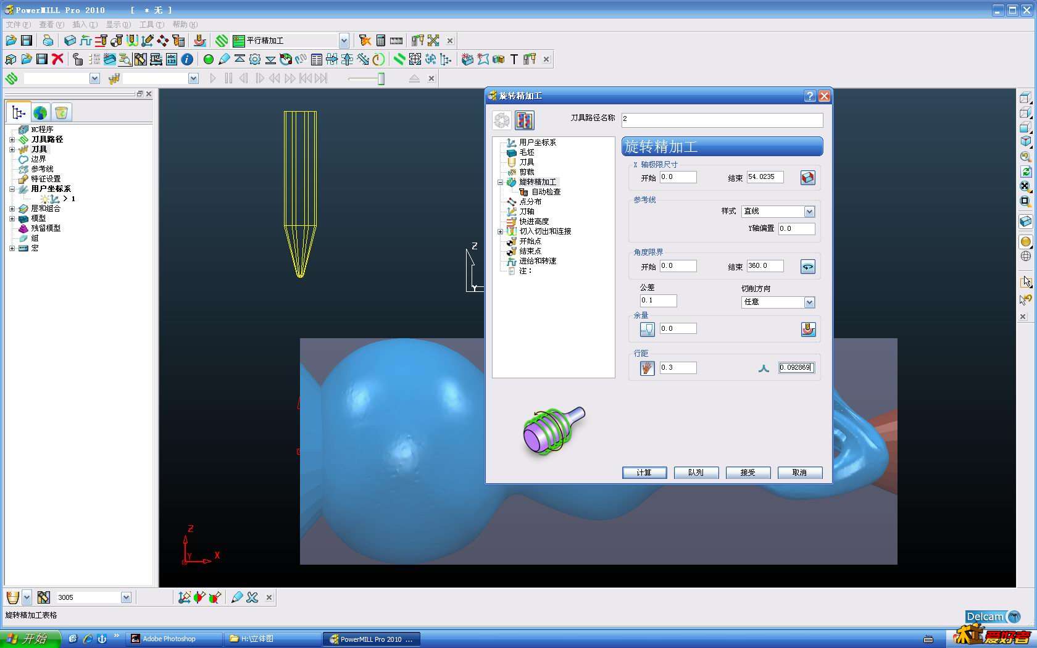Open the 显示 menu

pyautogui.click(x=118, y=25)
